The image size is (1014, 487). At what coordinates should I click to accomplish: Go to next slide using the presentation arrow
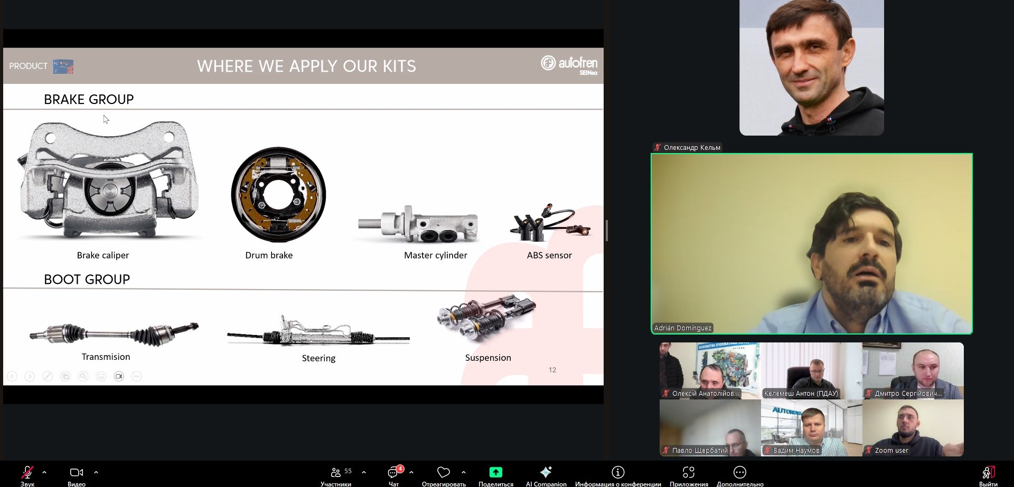click(30, 376)
